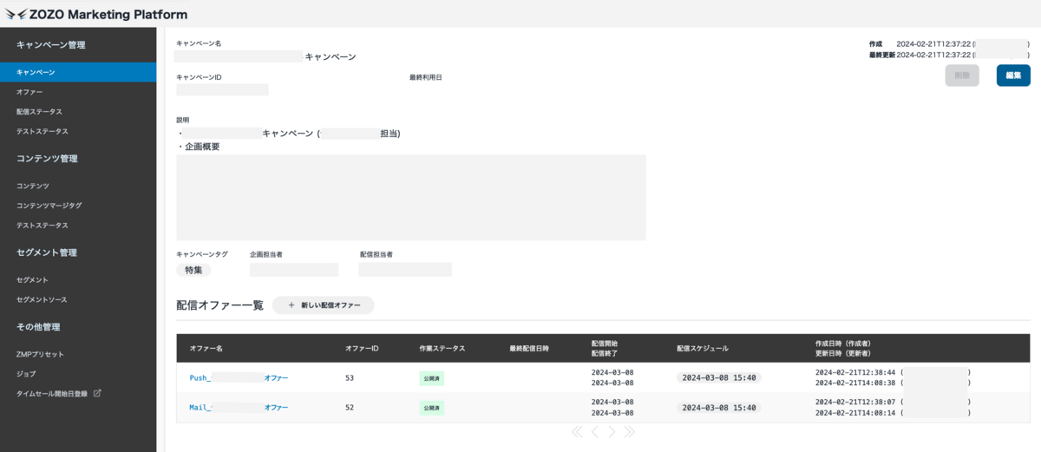Viewport: 1041px width, 452px height.
Task: Open コンテンツマージタグ in the sidebar
Action: click(49, 206)
